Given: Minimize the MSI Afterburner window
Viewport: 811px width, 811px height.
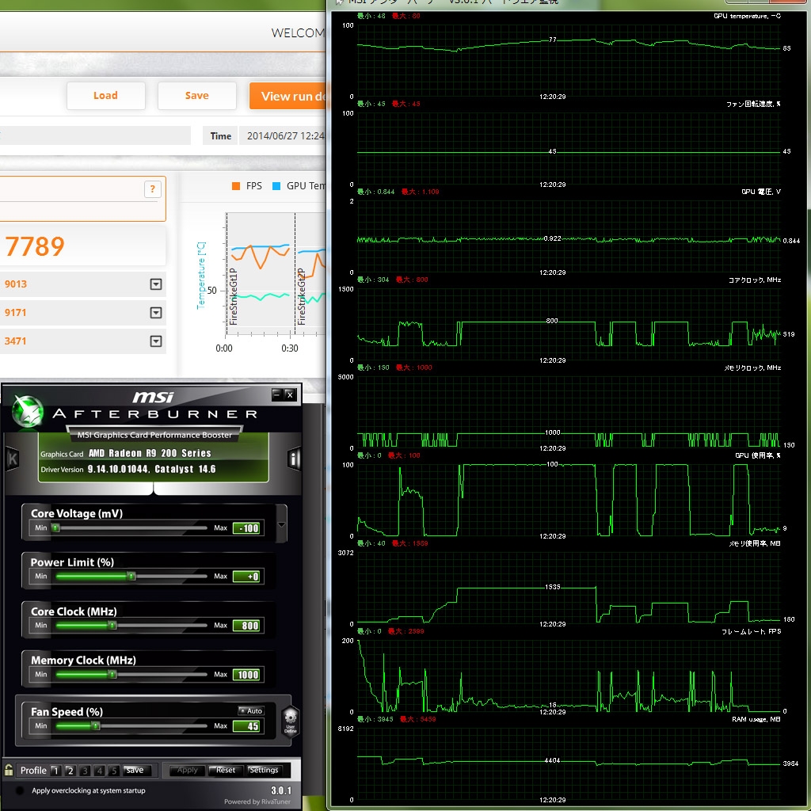Looking at the screenshot, I should point(277,394).
